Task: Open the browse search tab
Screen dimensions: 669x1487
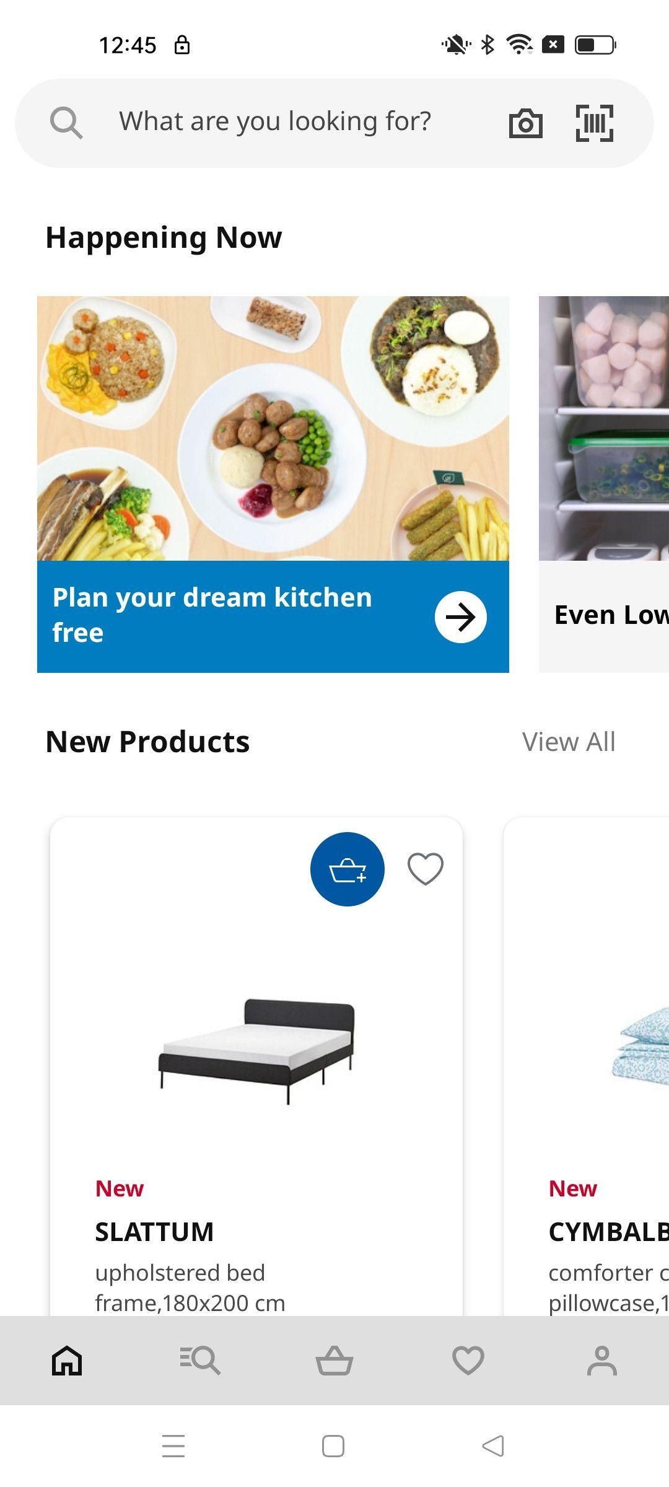Action: pyautogui.click(x=200, y=1360)
